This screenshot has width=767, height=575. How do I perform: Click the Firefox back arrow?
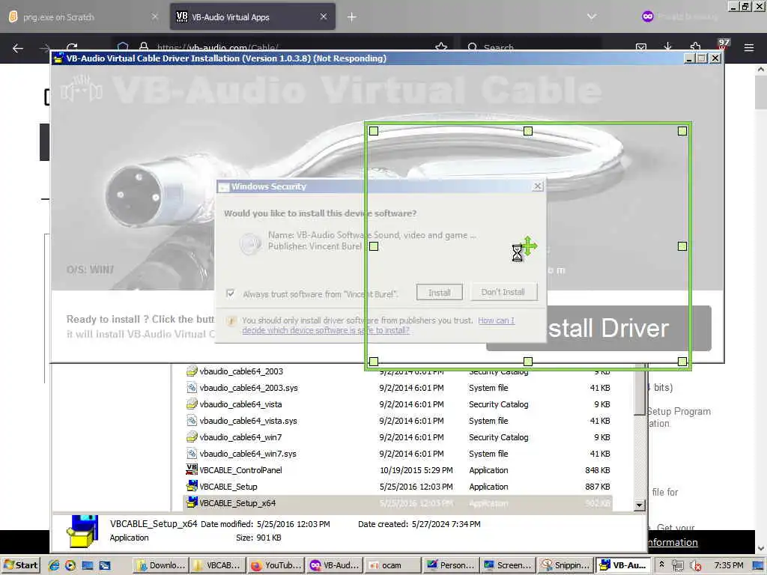[x=18, y=47]
